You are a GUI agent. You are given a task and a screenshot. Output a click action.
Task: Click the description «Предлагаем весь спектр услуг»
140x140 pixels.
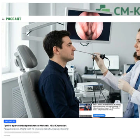(x=36, y=129)
